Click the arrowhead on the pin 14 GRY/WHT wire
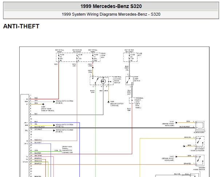Screen dimensions: 220x177 [x=54, y=130]
